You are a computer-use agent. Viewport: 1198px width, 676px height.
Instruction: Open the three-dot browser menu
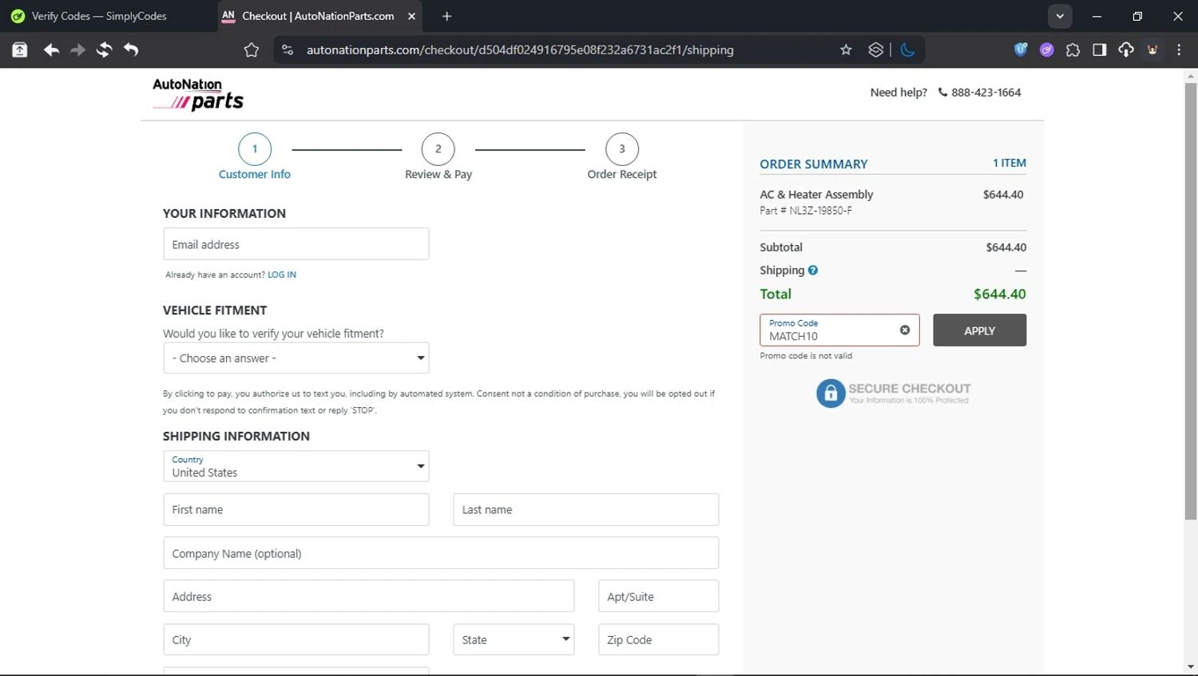pos(1179,49)
